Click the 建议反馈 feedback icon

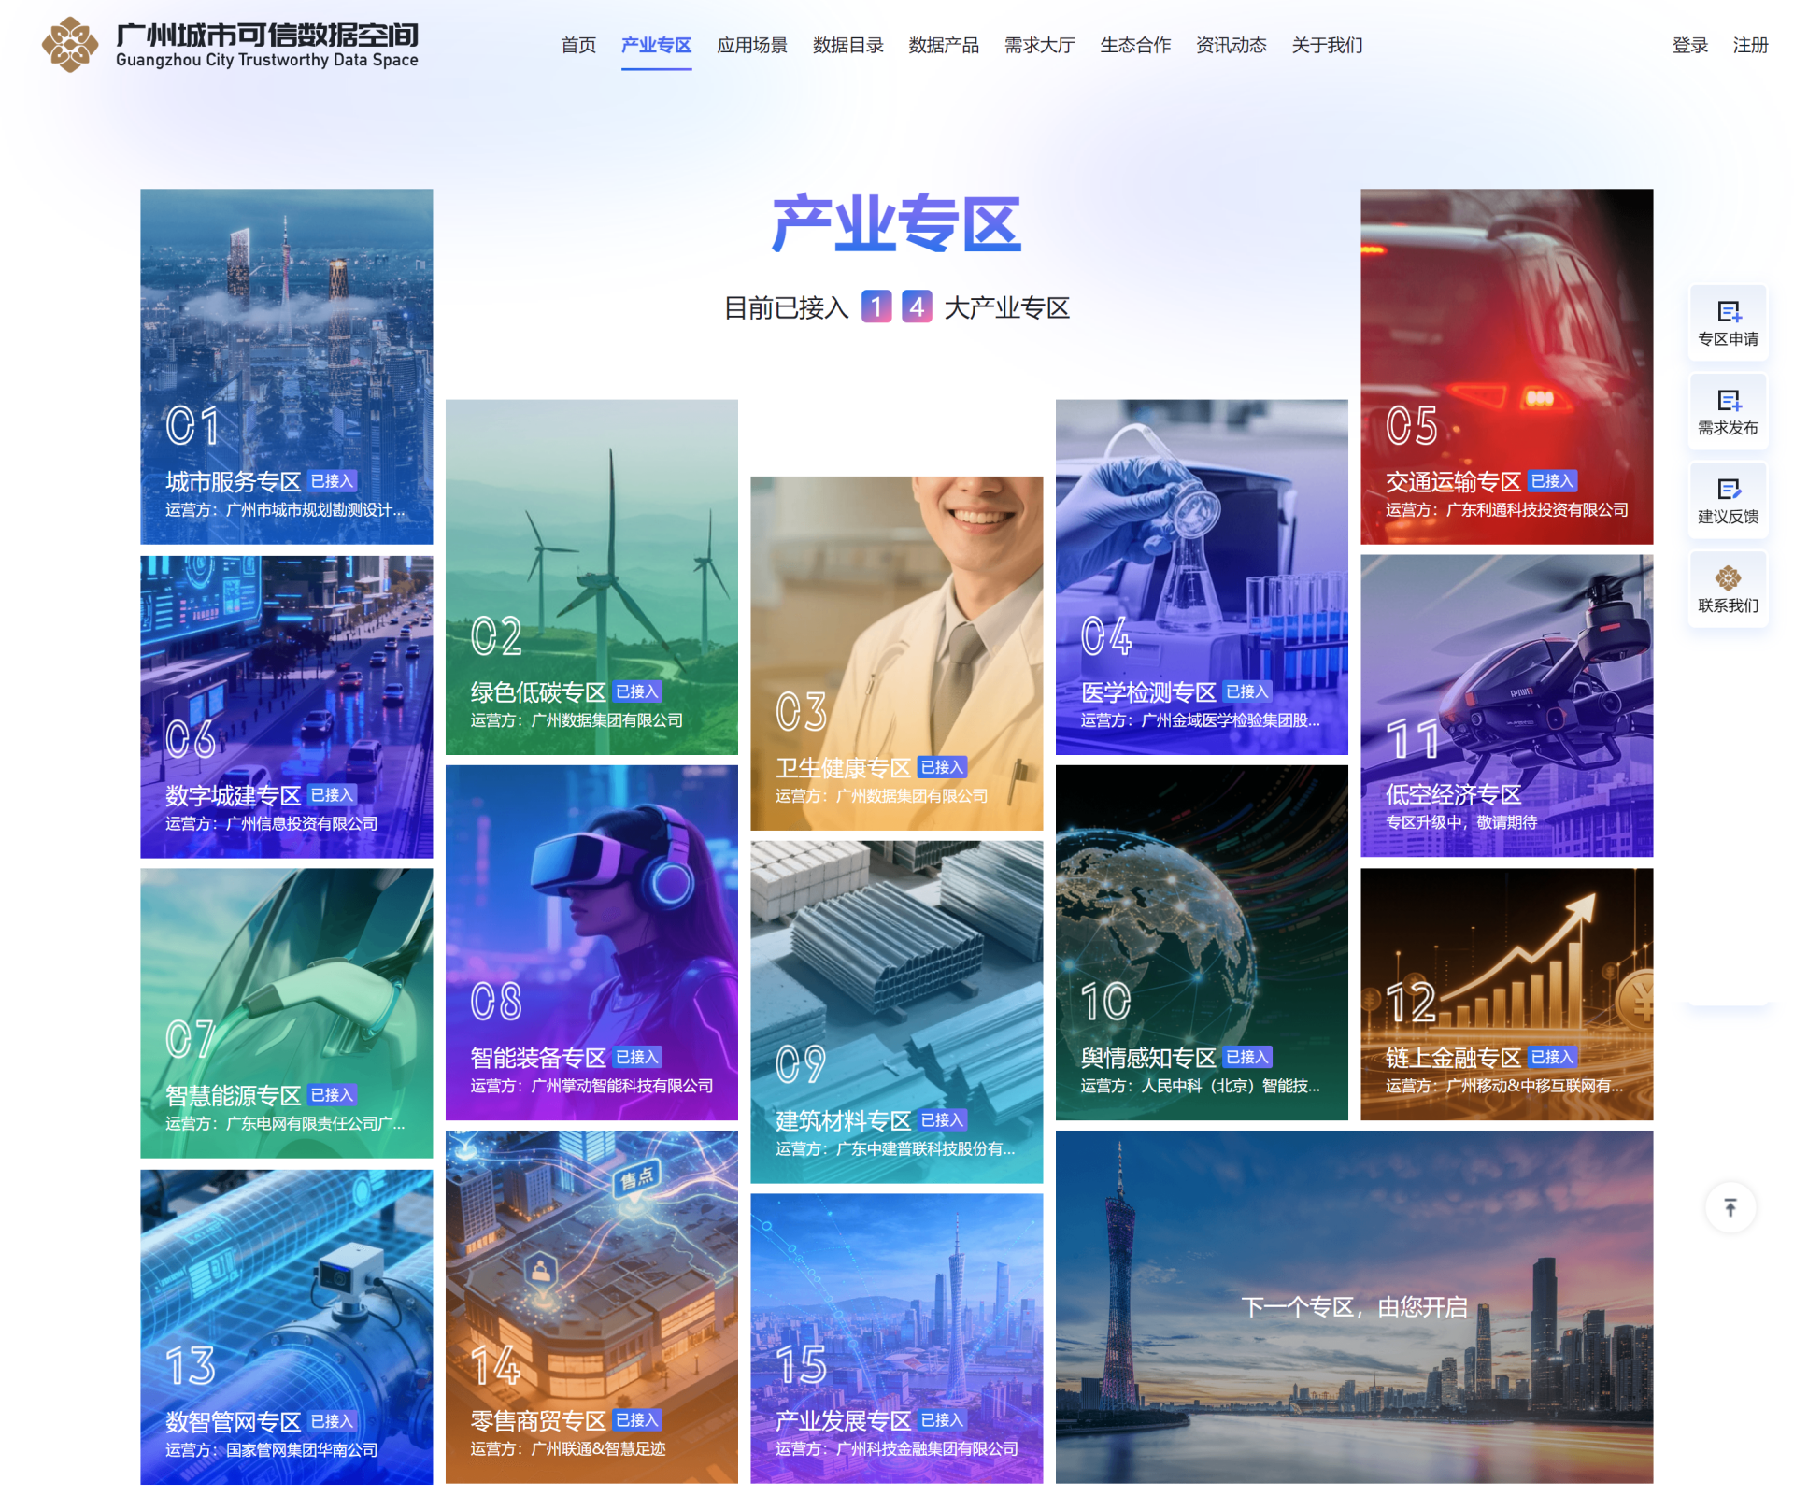point(1727,500)
